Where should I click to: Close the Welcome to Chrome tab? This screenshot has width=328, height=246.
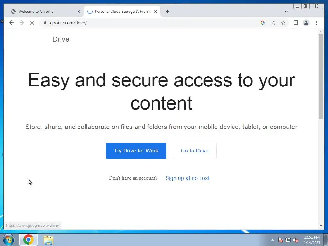point(79,12)
